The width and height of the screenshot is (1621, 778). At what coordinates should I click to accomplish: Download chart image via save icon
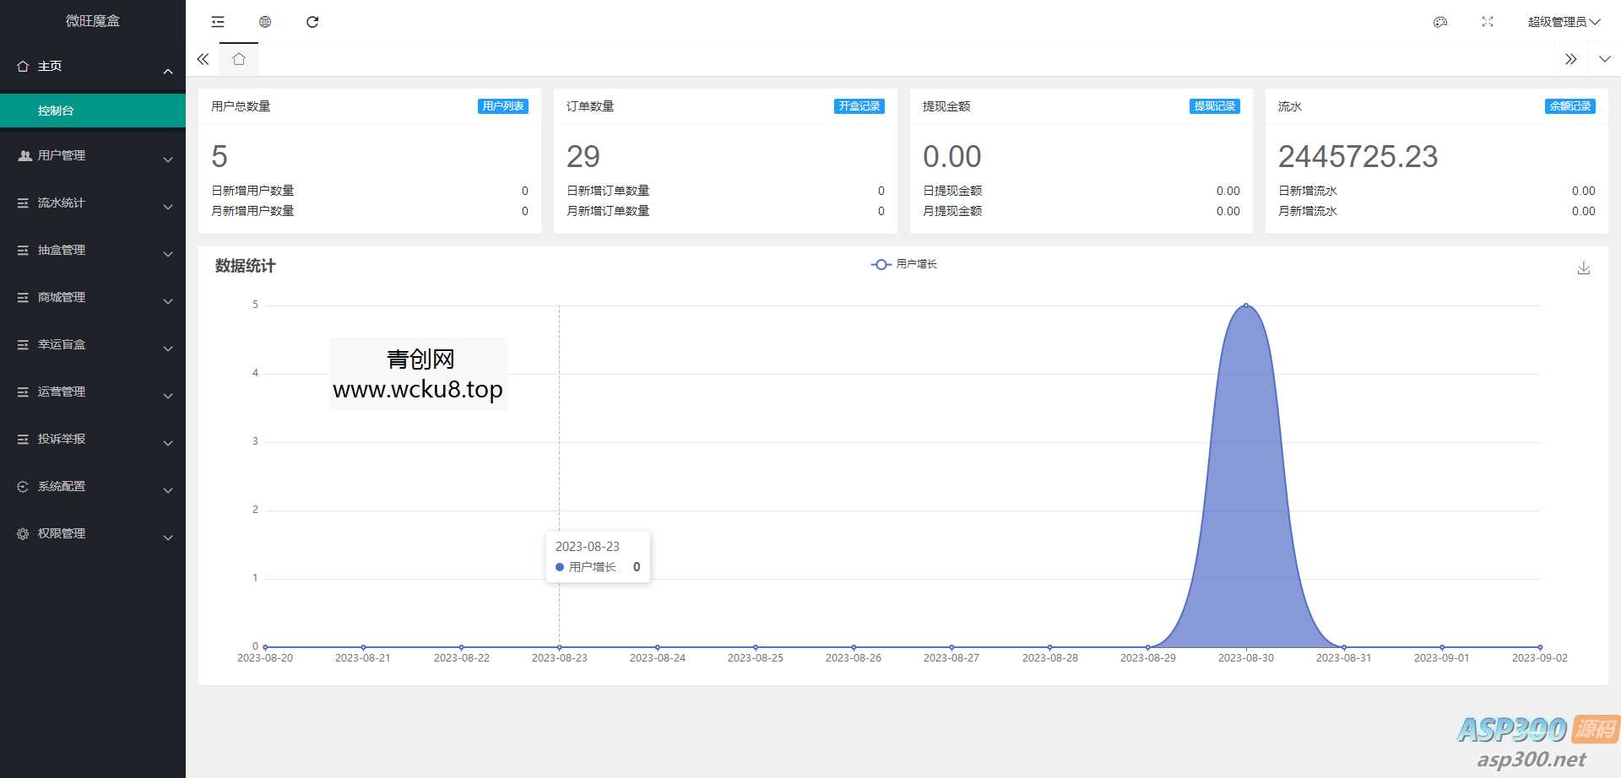point(1584,267)
